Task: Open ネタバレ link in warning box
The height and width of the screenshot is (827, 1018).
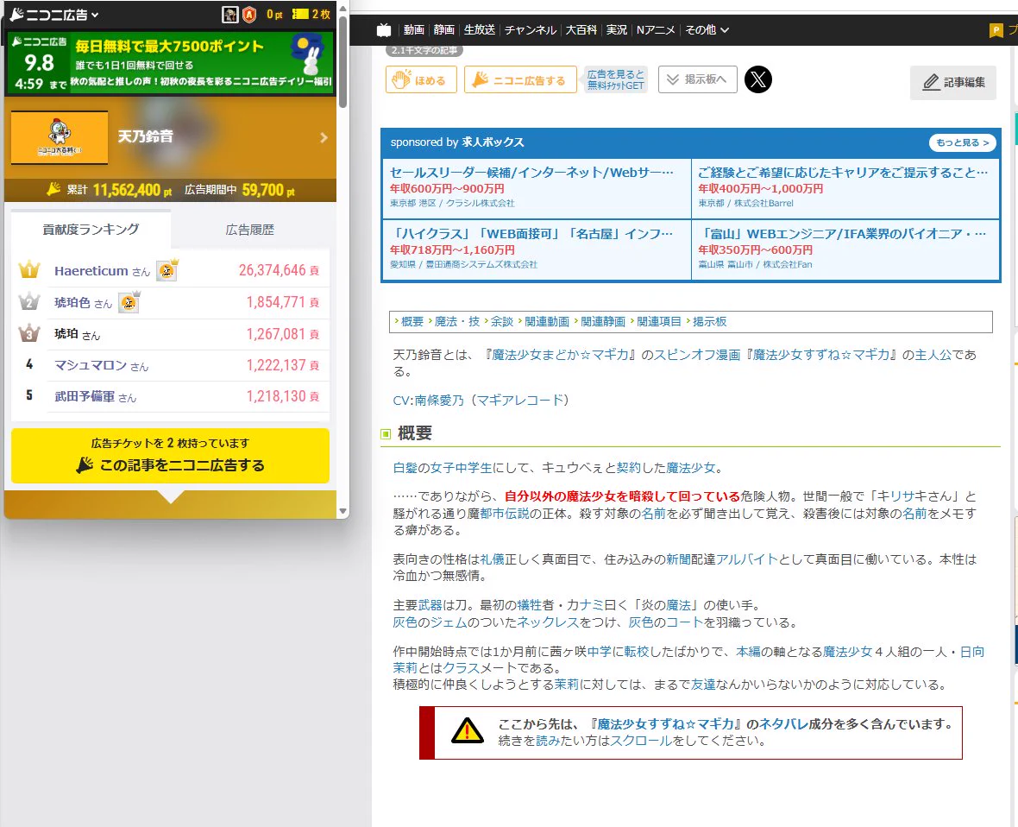Action: point(783,723)
